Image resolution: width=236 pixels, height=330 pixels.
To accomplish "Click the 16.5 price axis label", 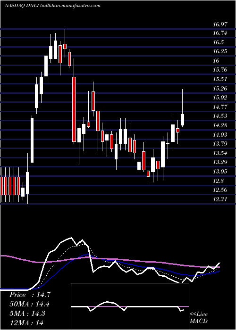I will click(x=218, y=42).
